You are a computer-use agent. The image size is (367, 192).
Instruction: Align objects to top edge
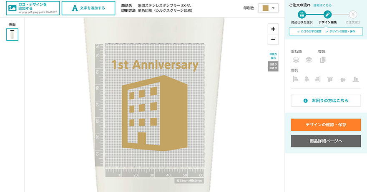[x=330, y=79]
